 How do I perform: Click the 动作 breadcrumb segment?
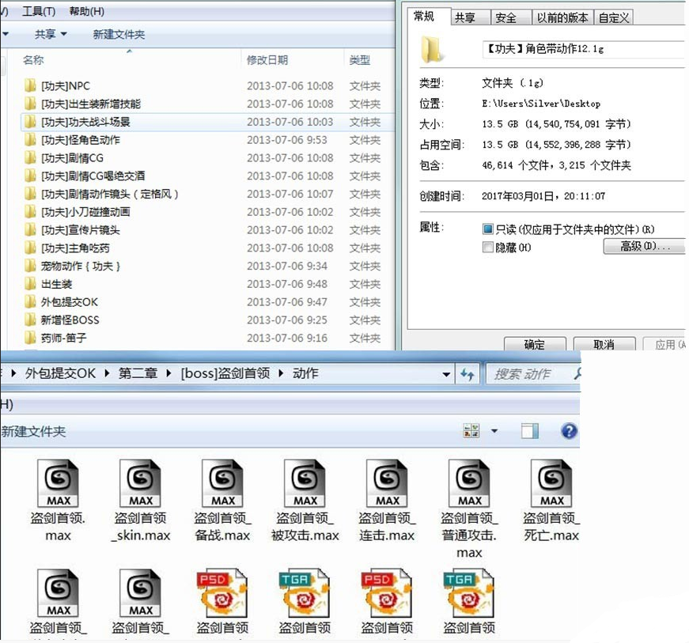[305, 373]
